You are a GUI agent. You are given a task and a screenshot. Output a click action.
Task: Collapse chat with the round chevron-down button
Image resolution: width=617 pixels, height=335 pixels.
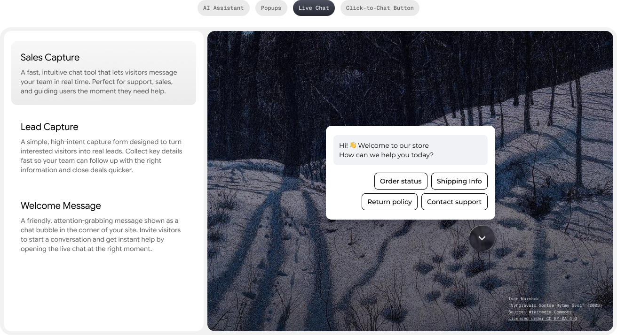[x=482, y=238]
